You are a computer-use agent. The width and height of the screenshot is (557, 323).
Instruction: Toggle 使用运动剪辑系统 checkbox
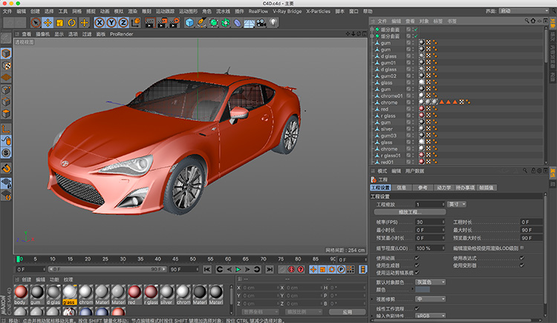[417, 273]
